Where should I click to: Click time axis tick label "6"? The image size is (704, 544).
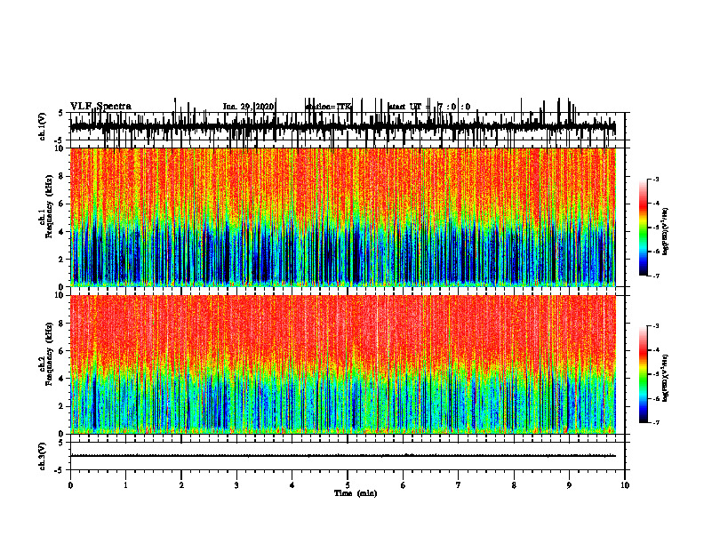pyautogui.click(x=404, y=485)
